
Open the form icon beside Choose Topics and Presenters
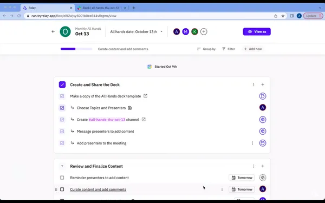tap(130, 108)
